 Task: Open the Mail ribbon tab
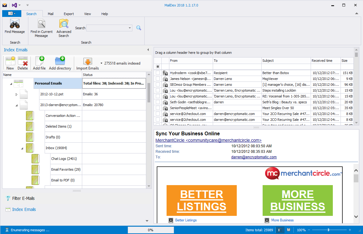pos(50,14)
